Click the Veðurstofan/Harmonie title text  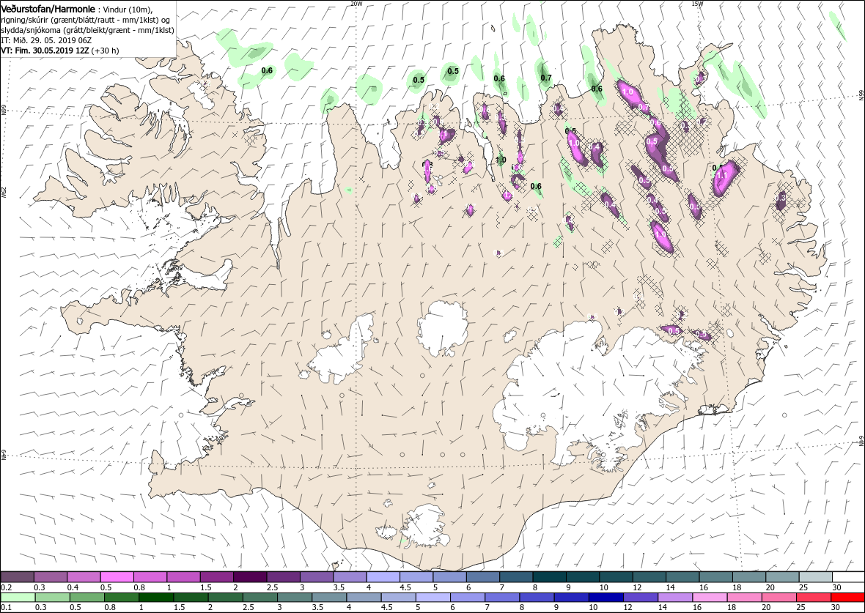tap(48, 10)
